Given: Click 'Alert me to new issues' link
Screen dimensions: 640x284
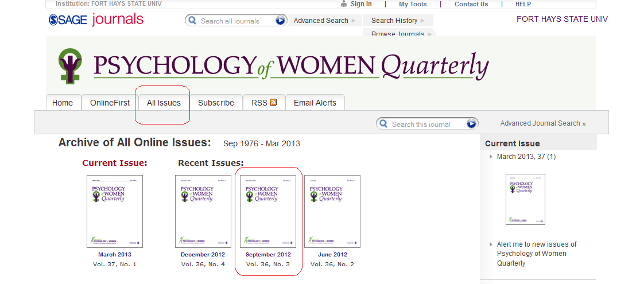Looking at the screenshot, I should pos(536,254).
